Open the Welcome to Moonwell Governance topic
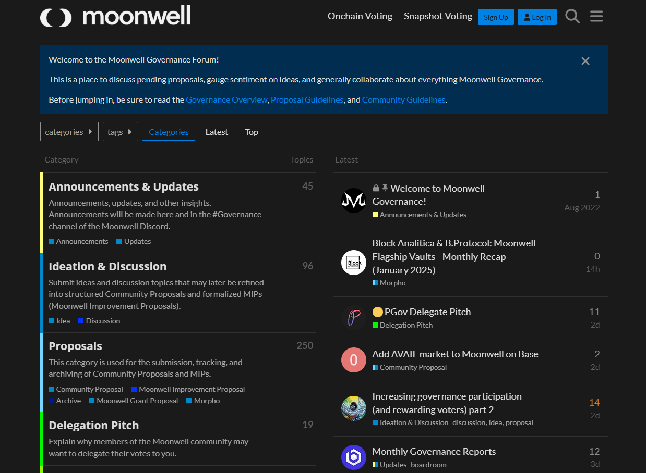Image resolution: width=646 pixels, height=473 pixels. point(428,195)
